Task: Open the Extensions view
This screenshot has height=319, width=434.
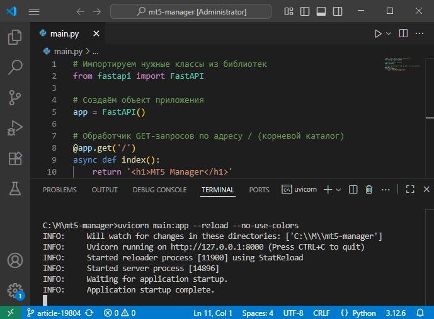Action: pyautogui.click(x=15, y=158)
